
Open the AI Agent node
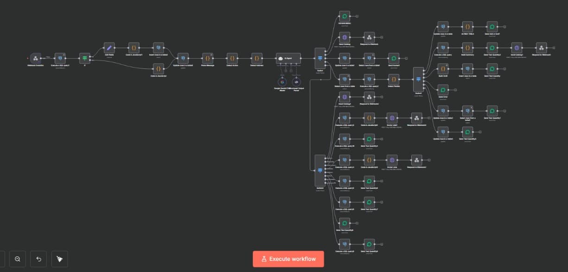point(288,58)
